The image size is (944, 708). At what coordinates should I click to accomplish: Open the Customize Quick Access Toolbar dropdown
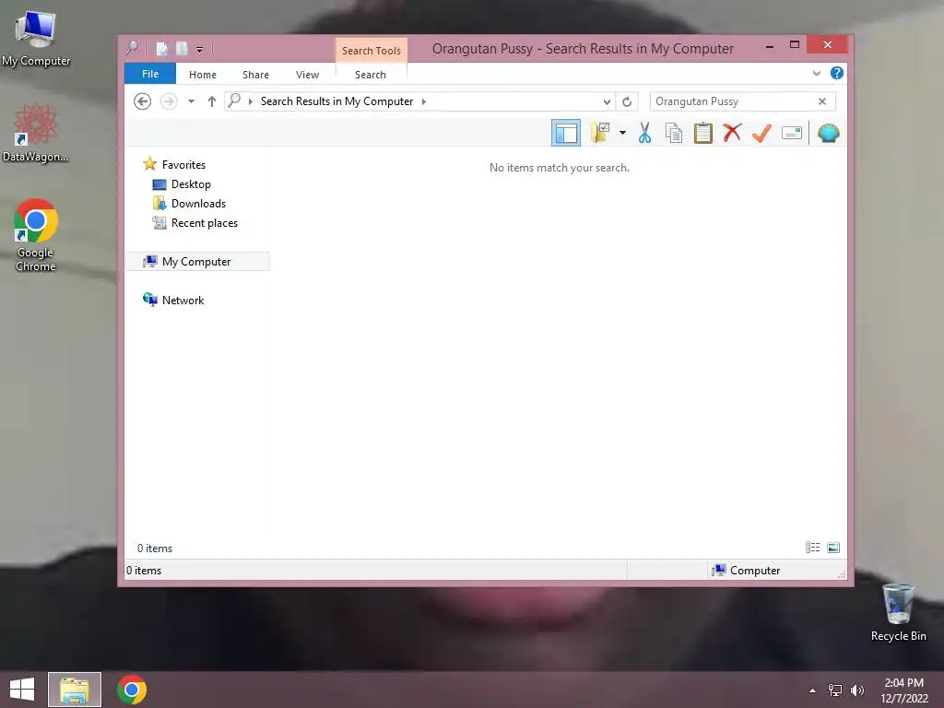(x=199, y=50)
